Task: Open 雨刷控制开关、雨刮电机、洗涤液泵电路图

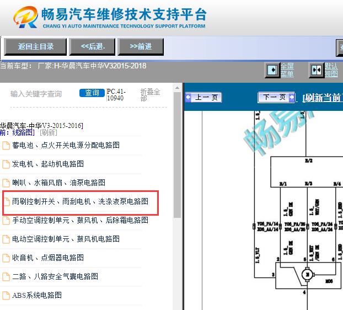Action: (x=80, y=201)
